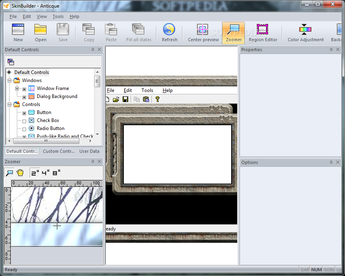Pin the Zoomer panel
Viewport: 345px width, 276px height.
[93, 162]
